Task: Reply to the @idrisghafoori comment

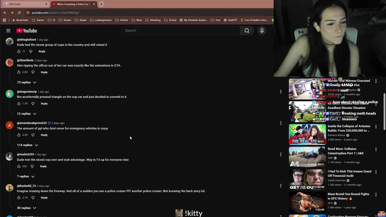Action: [42, 51]
